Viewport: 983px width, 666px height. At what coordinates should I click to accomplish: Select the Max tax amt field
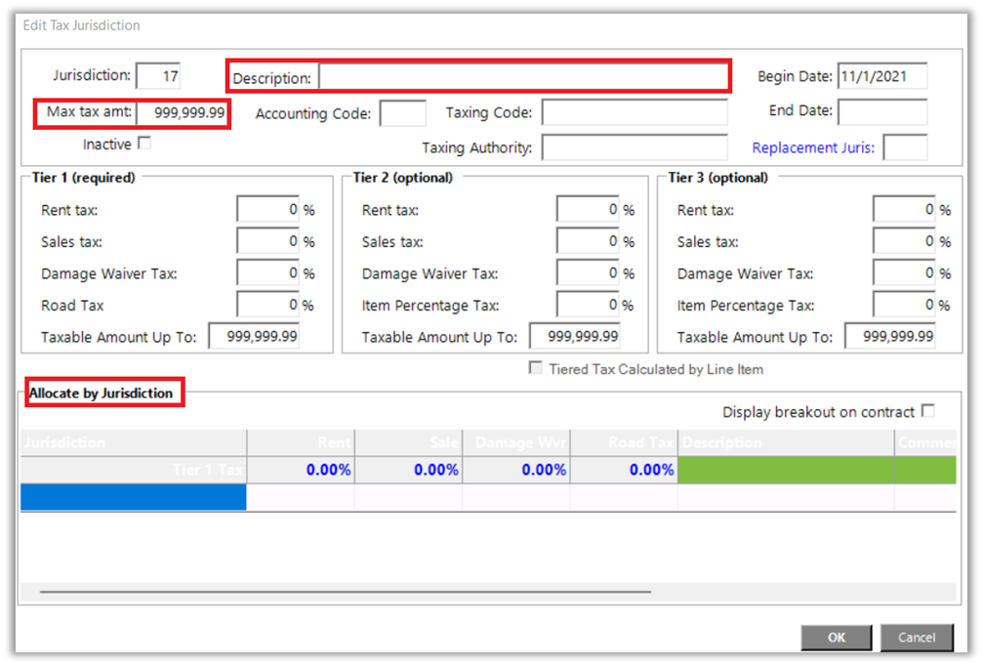point(182,113)
